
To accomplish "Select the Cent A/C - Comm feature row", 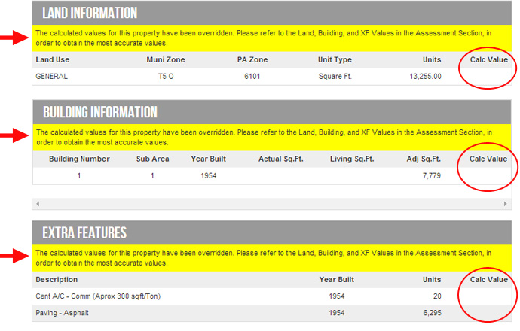I will 272,296.
